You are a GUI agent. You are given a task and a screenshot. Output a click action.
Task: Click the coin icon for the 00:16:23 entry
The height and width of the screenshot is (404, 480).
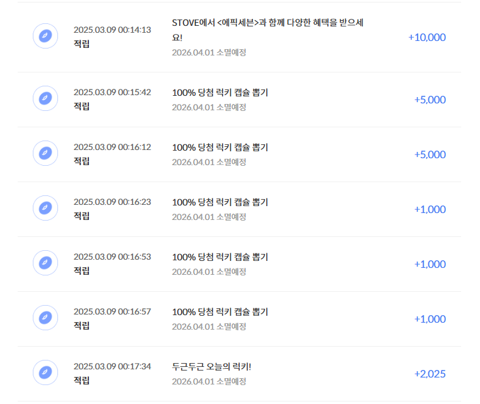tap(45, 207)
